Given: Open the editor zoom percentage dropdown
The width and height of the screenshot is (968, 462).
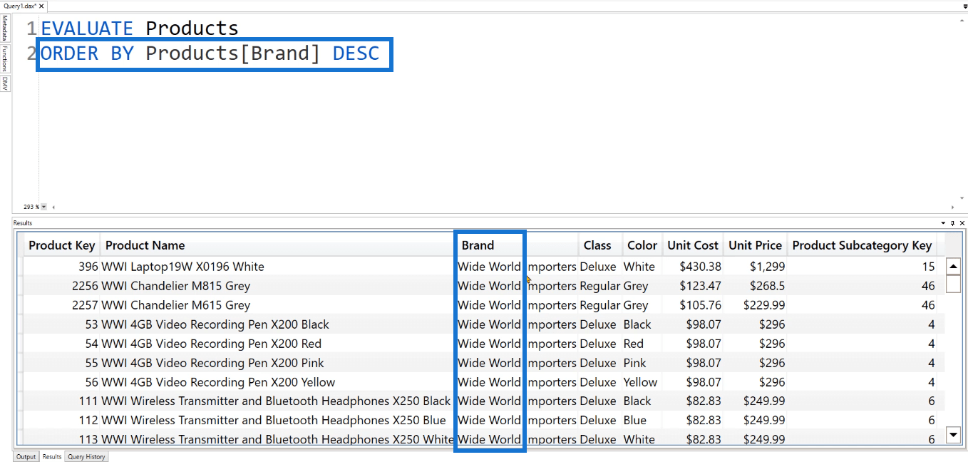Looking at the screenshot, I should (x=44, y=207).
